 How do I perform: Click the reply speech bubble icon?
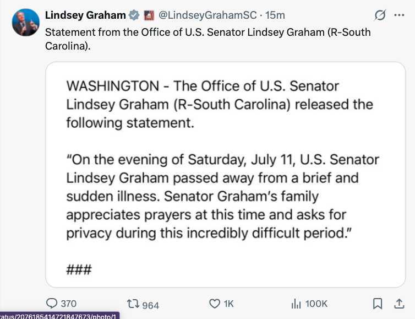[x=52, y=304]
